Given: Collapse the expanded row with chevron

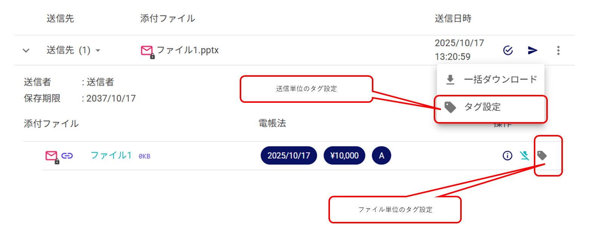Looking at the screenshot, I should click(26, 50).
